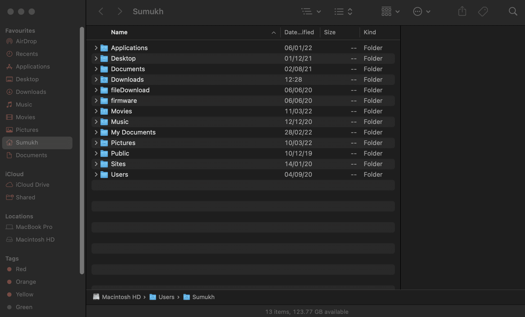Screen dimensions: 525x317
Task: Open Desktop in the sidebar
Action: (37, 79)
